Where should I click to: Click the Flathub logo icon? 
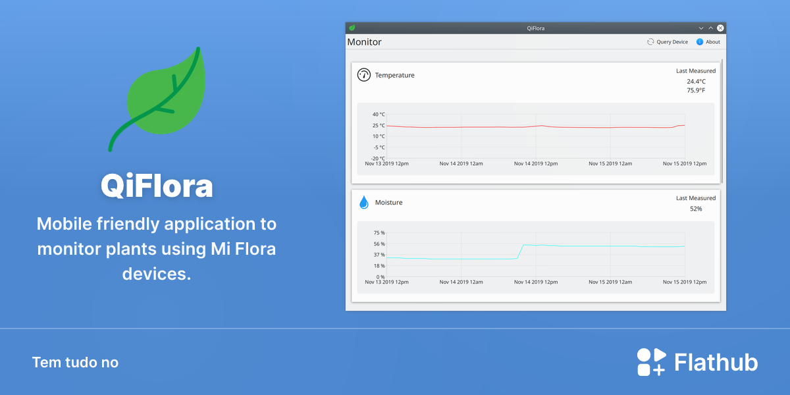tap(652, 362)
